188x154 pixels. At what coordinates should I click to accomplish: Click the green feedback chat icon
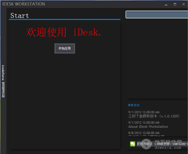133,144
